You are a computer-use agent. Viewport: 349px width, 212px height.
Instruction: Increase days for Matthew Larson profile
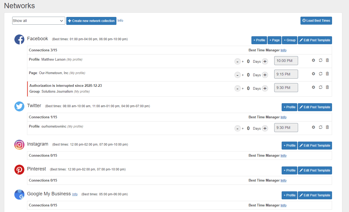coord(265,61)
